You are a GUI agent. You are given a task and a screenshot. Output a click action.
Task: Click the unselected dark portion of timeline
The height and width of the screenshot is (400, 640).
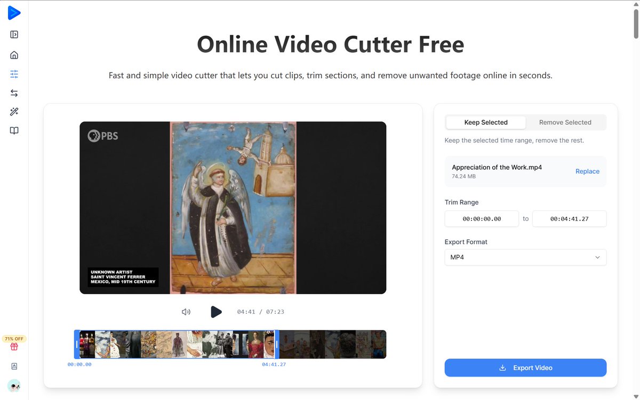tap(332, 344)
